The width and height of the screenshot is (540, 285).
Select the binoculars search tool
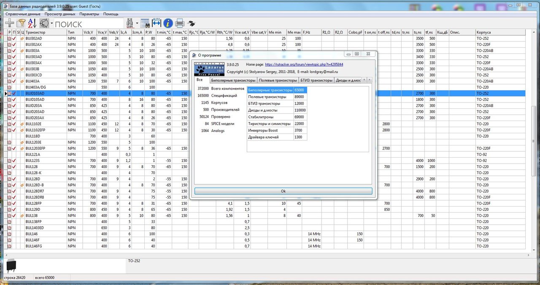(x=130, y=23)
